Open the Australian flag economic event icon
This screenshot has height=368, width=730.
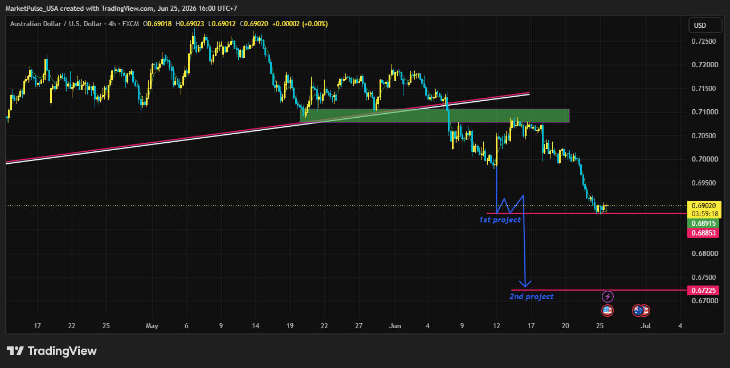(638, 311)
